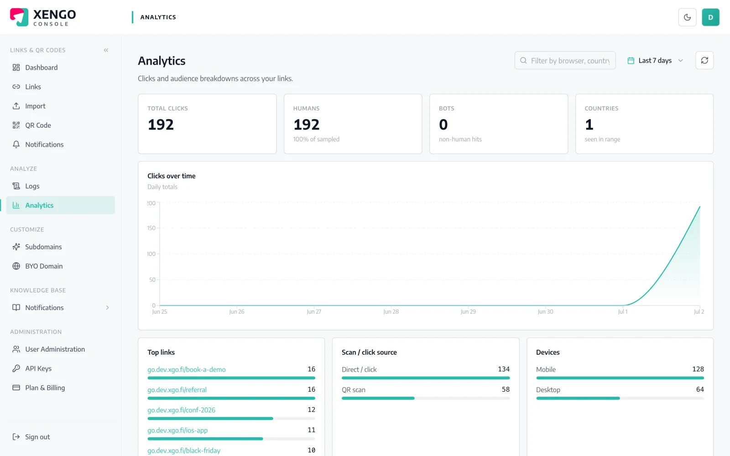
Task: Collapse the sidebar with double-chevron icon
Action: point(106,50)
